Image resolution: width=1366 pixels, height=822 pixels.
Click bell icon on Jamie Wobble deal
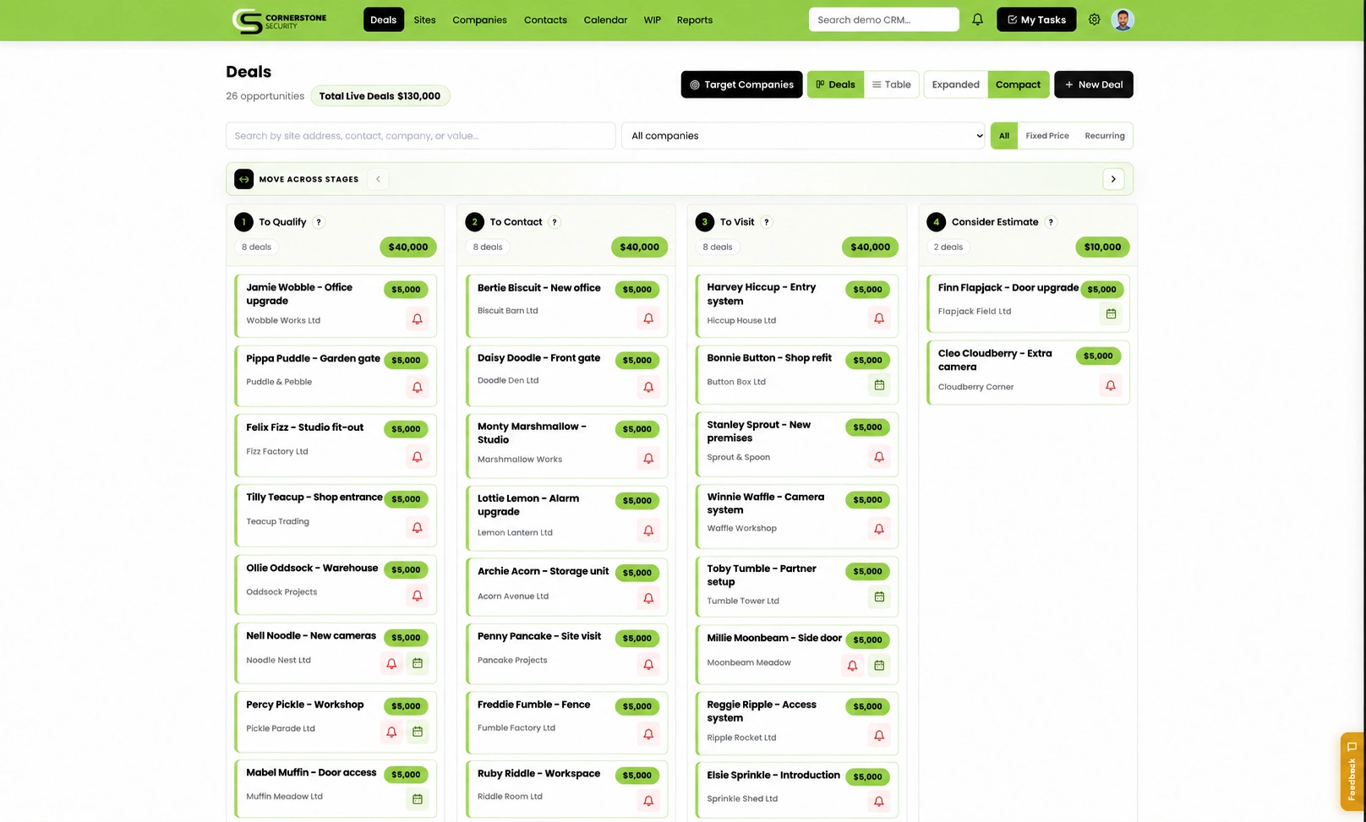(418, 319)
